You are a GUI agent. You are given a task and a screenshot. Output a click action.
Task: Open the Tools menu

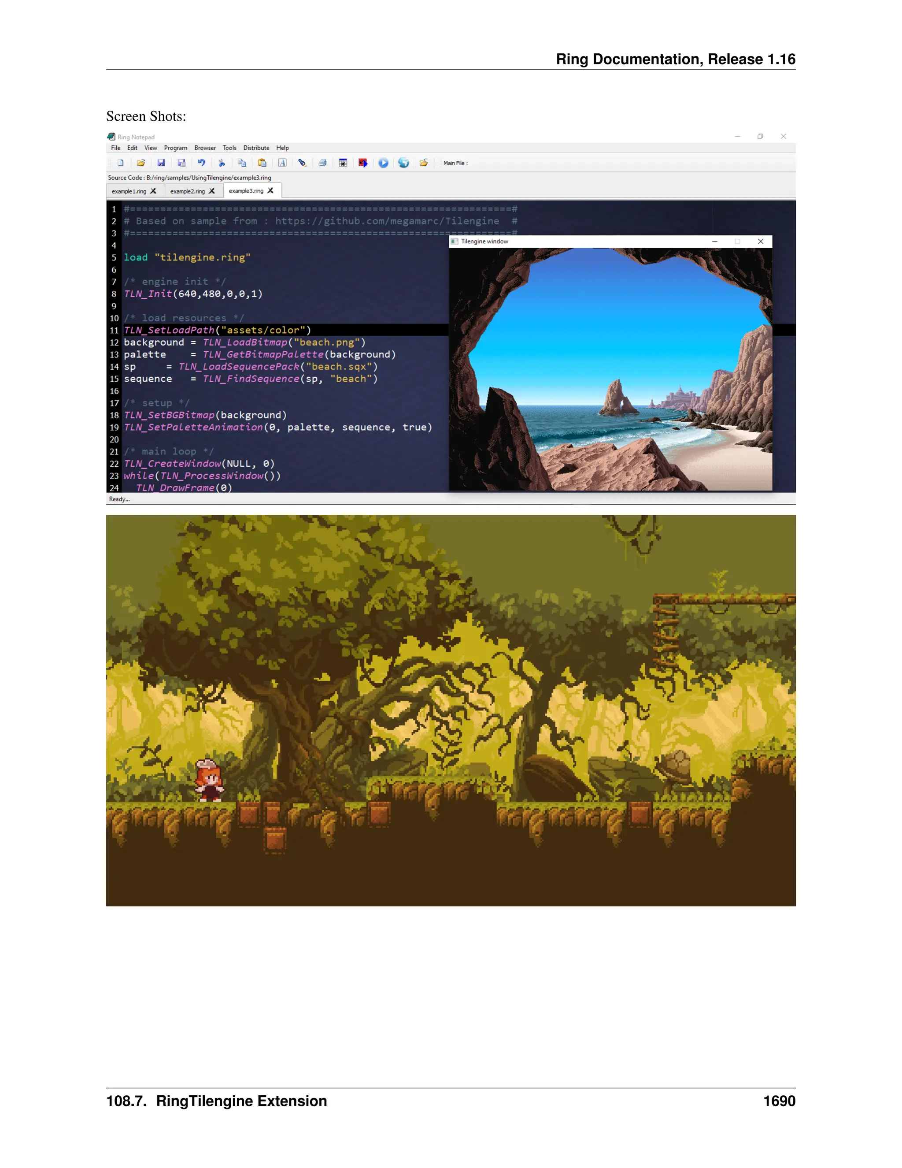pos(229,148)
